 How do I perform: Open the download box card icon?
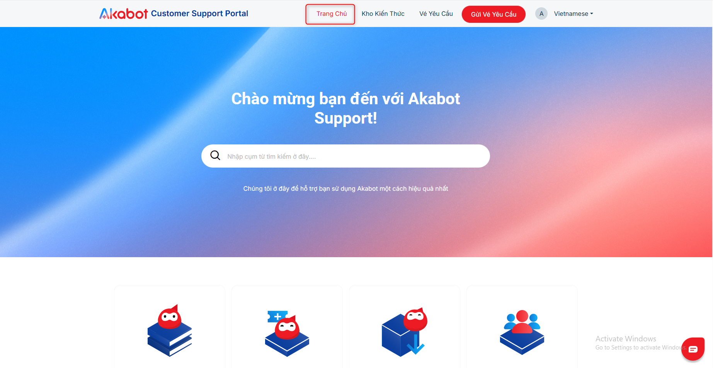[x=405, y=332]
